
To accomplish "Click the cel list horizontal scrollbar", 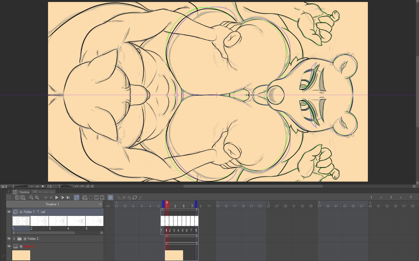I will (x=45, y=233).
